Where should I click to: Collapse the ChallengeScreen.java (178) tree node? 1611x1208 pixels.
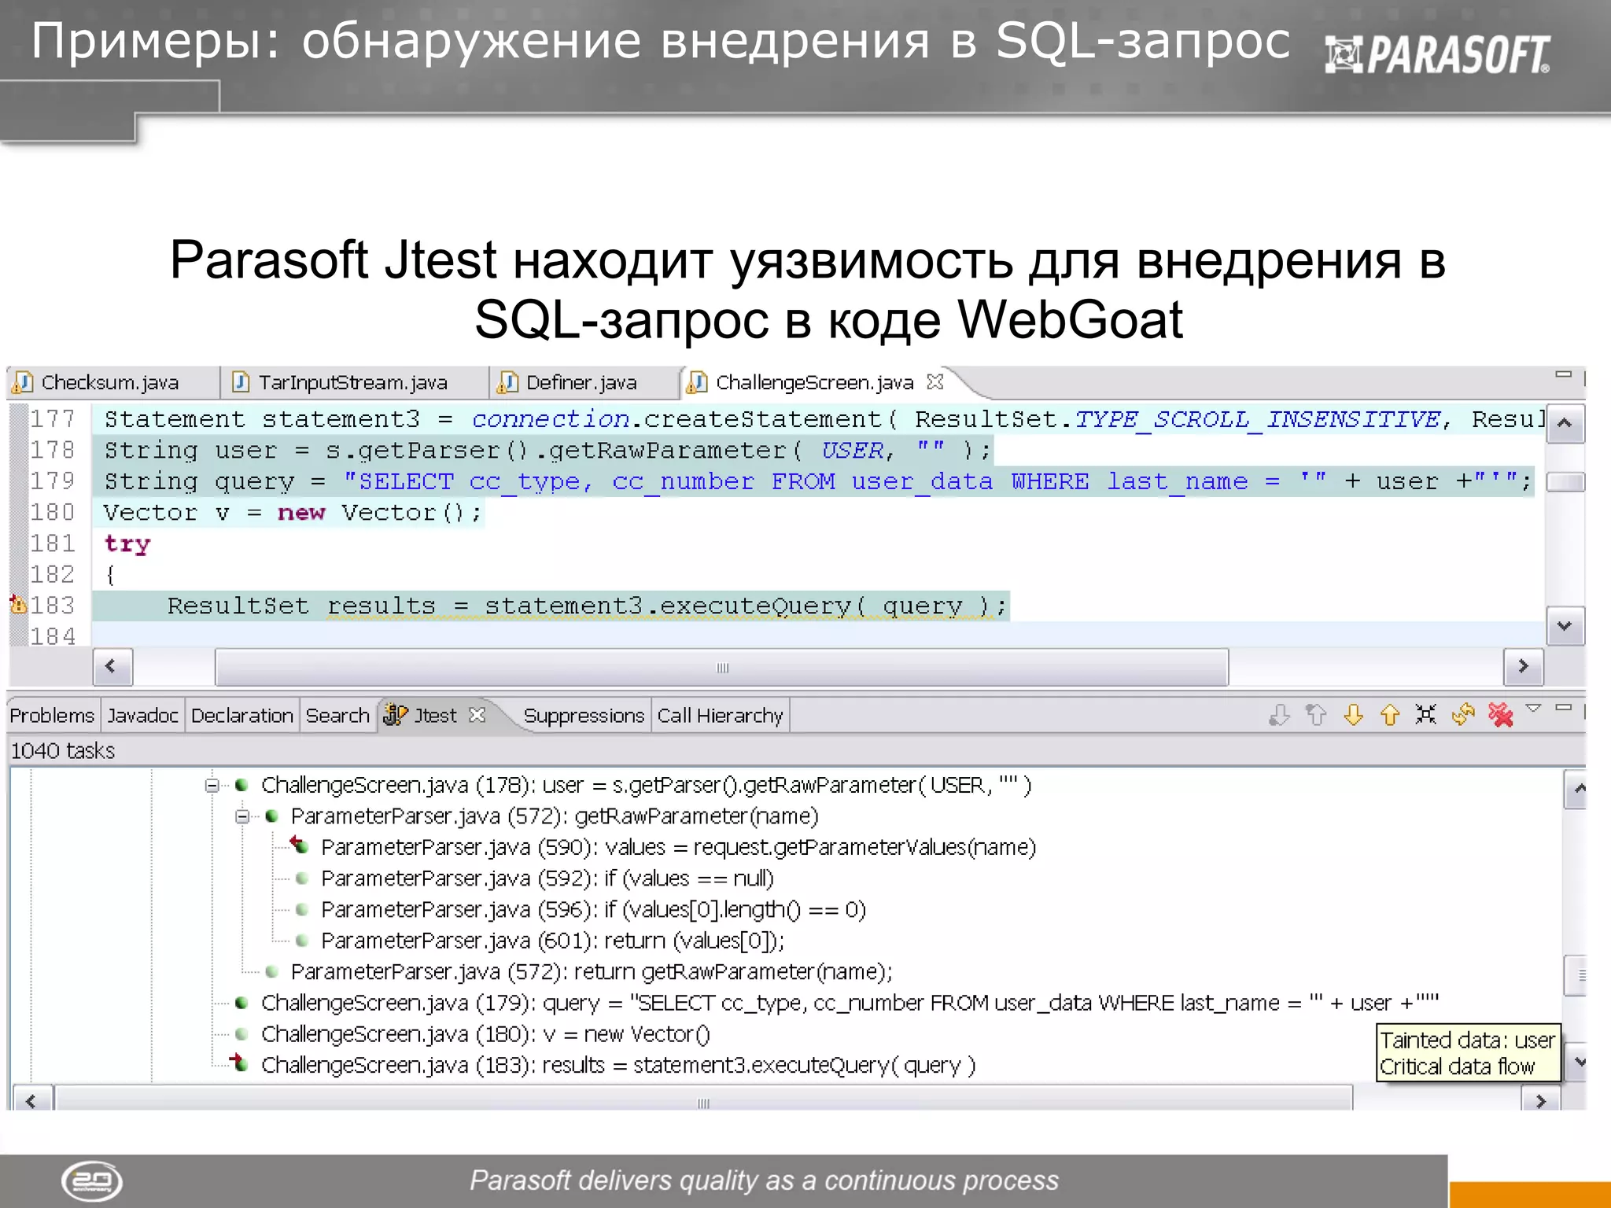pos(212,785)
